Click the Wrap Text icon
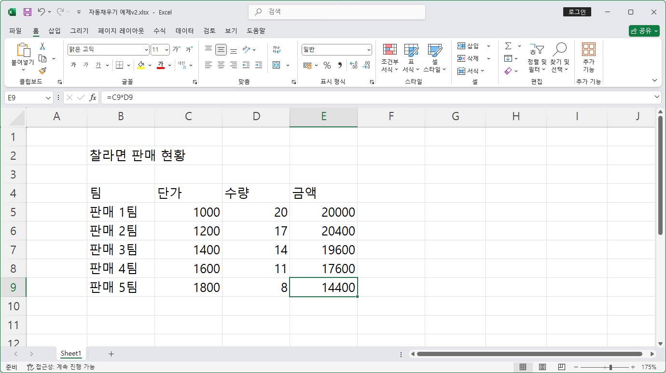Screen dimensions: 666x373 click(x=277, y=49)
